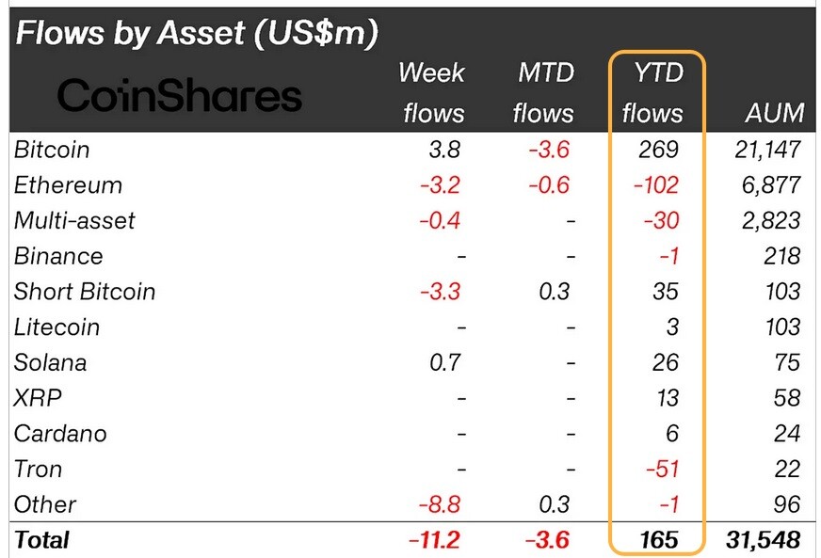The width and height of the screenshot is (821, 558).
Task: Click the AUM column header
Action: pyautogui.click(x=775, y=113)
